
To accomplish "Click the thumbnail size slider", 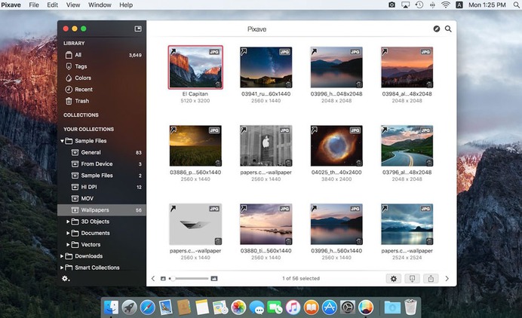I will tap(189, 278).
